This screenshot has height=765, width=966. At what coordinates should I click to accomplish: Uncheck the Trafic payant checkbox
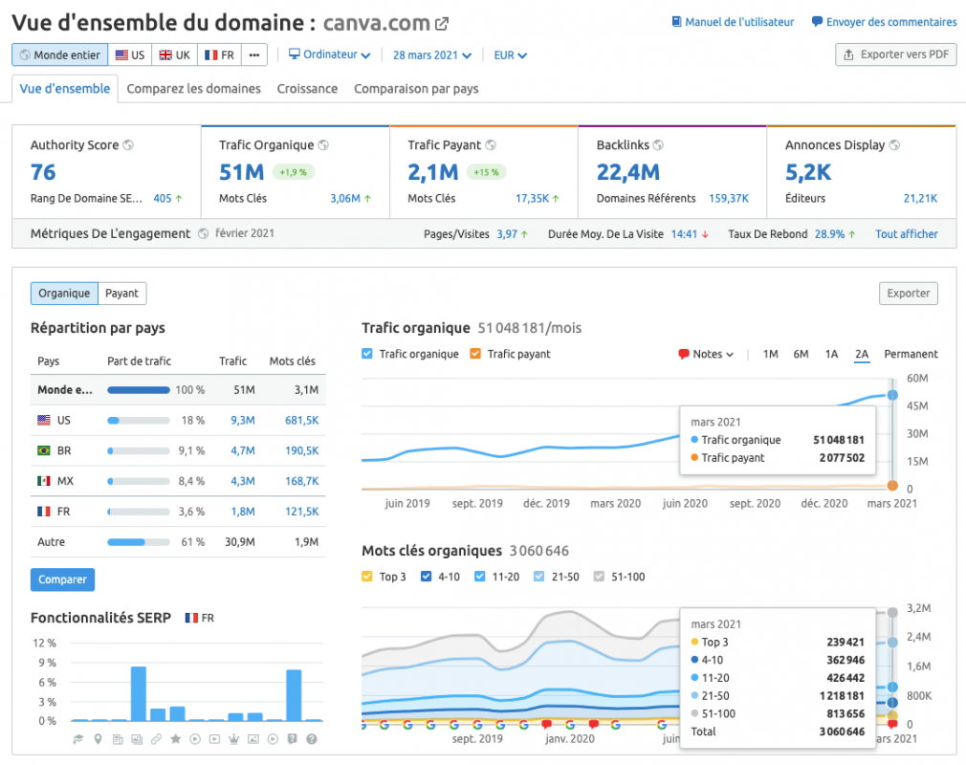click(x=475, y=354)
